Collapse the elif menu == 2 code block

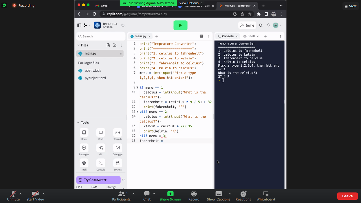click(x=137, y=112)
